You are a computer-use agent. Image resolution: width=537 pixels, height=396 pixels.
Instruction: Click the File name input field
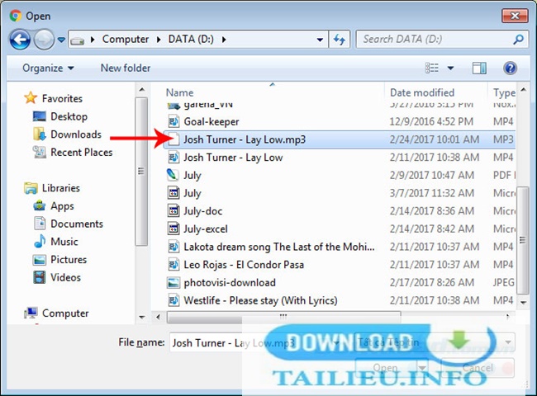255,342
